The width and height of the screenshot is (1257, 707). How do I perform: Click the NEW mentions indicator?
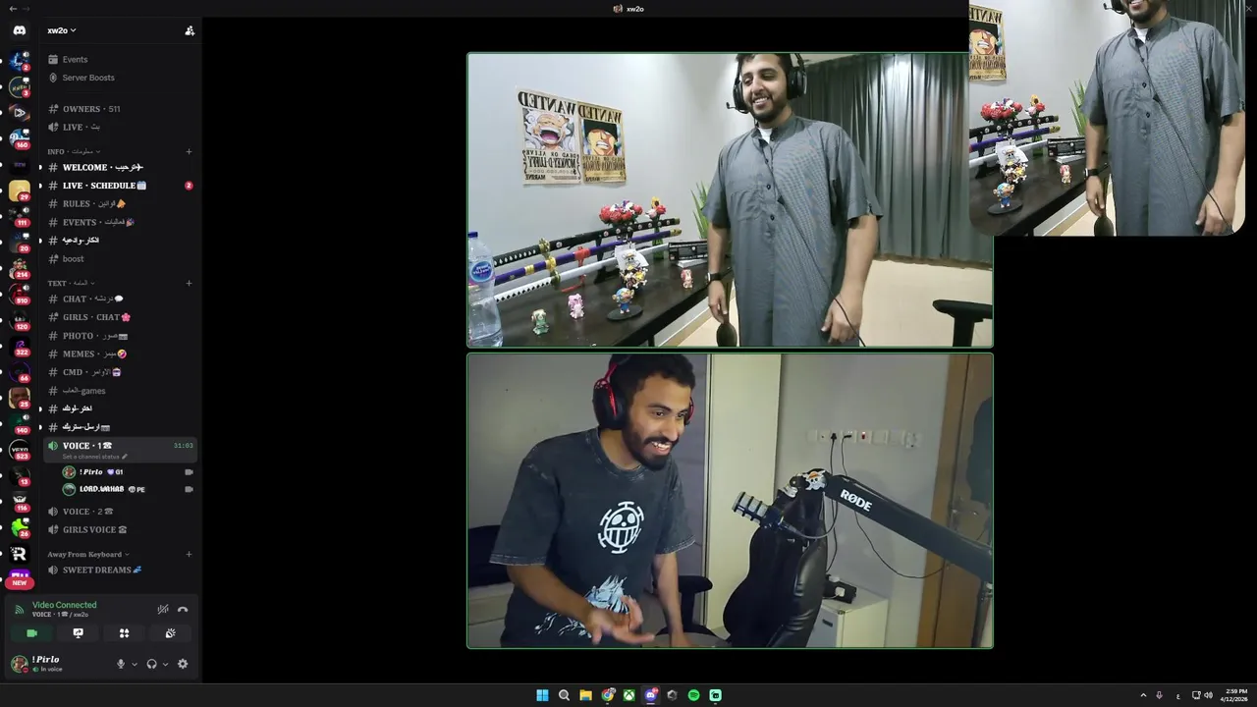click(x=20, y=582)
